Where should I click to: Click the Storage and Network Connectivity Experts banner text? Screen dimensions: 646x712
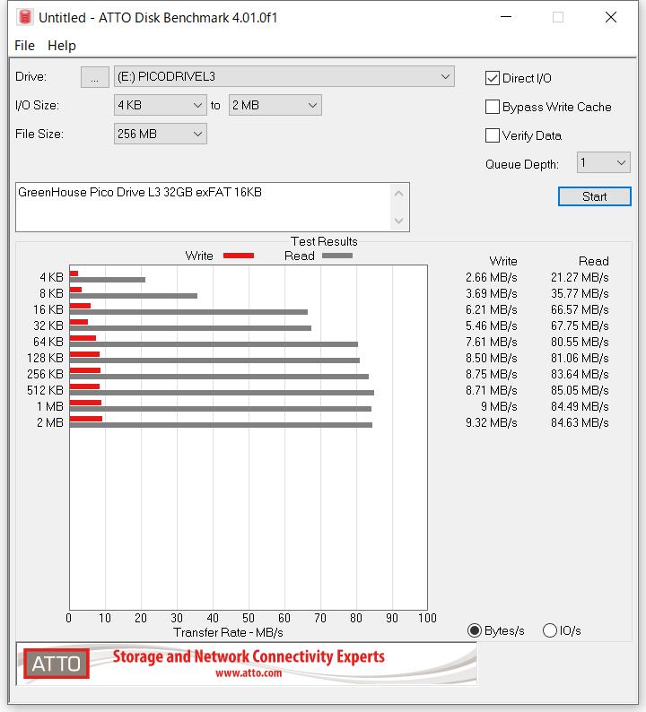249,656
